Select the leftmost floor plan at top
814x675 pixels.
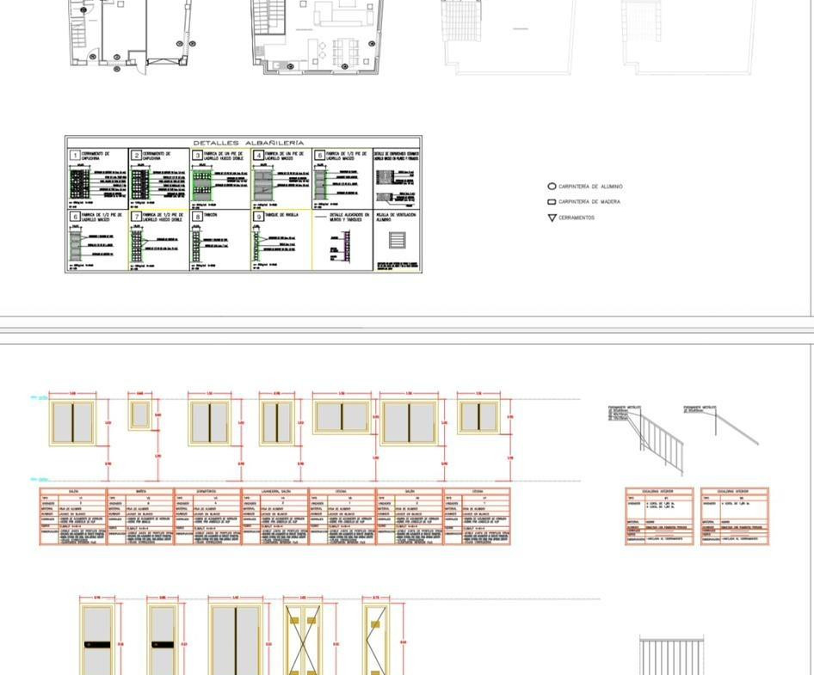pyautogui.click(x=129, y=33)
